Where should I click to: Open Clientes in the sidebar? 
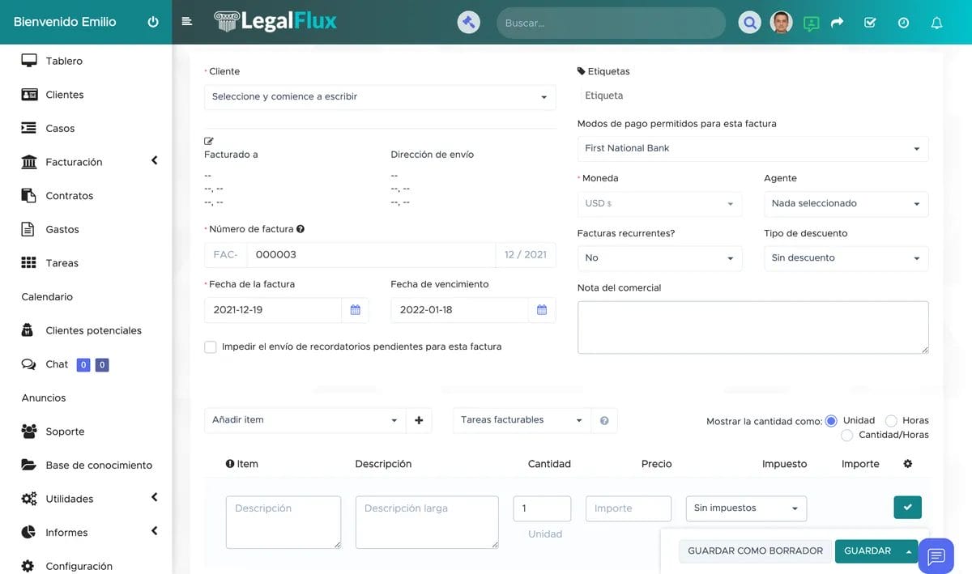[x=64, y=95]
